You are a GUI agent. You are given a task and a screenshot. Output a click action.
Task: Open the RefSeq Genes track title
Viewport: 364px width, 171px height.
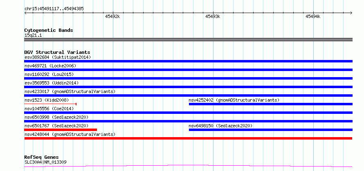(x=42, y=158)
